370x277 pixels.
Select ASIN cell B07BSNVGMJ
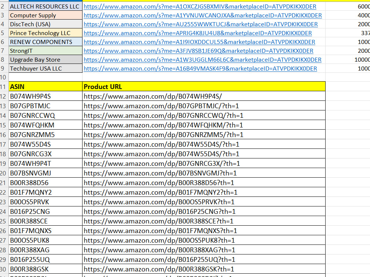coord(46,173)
